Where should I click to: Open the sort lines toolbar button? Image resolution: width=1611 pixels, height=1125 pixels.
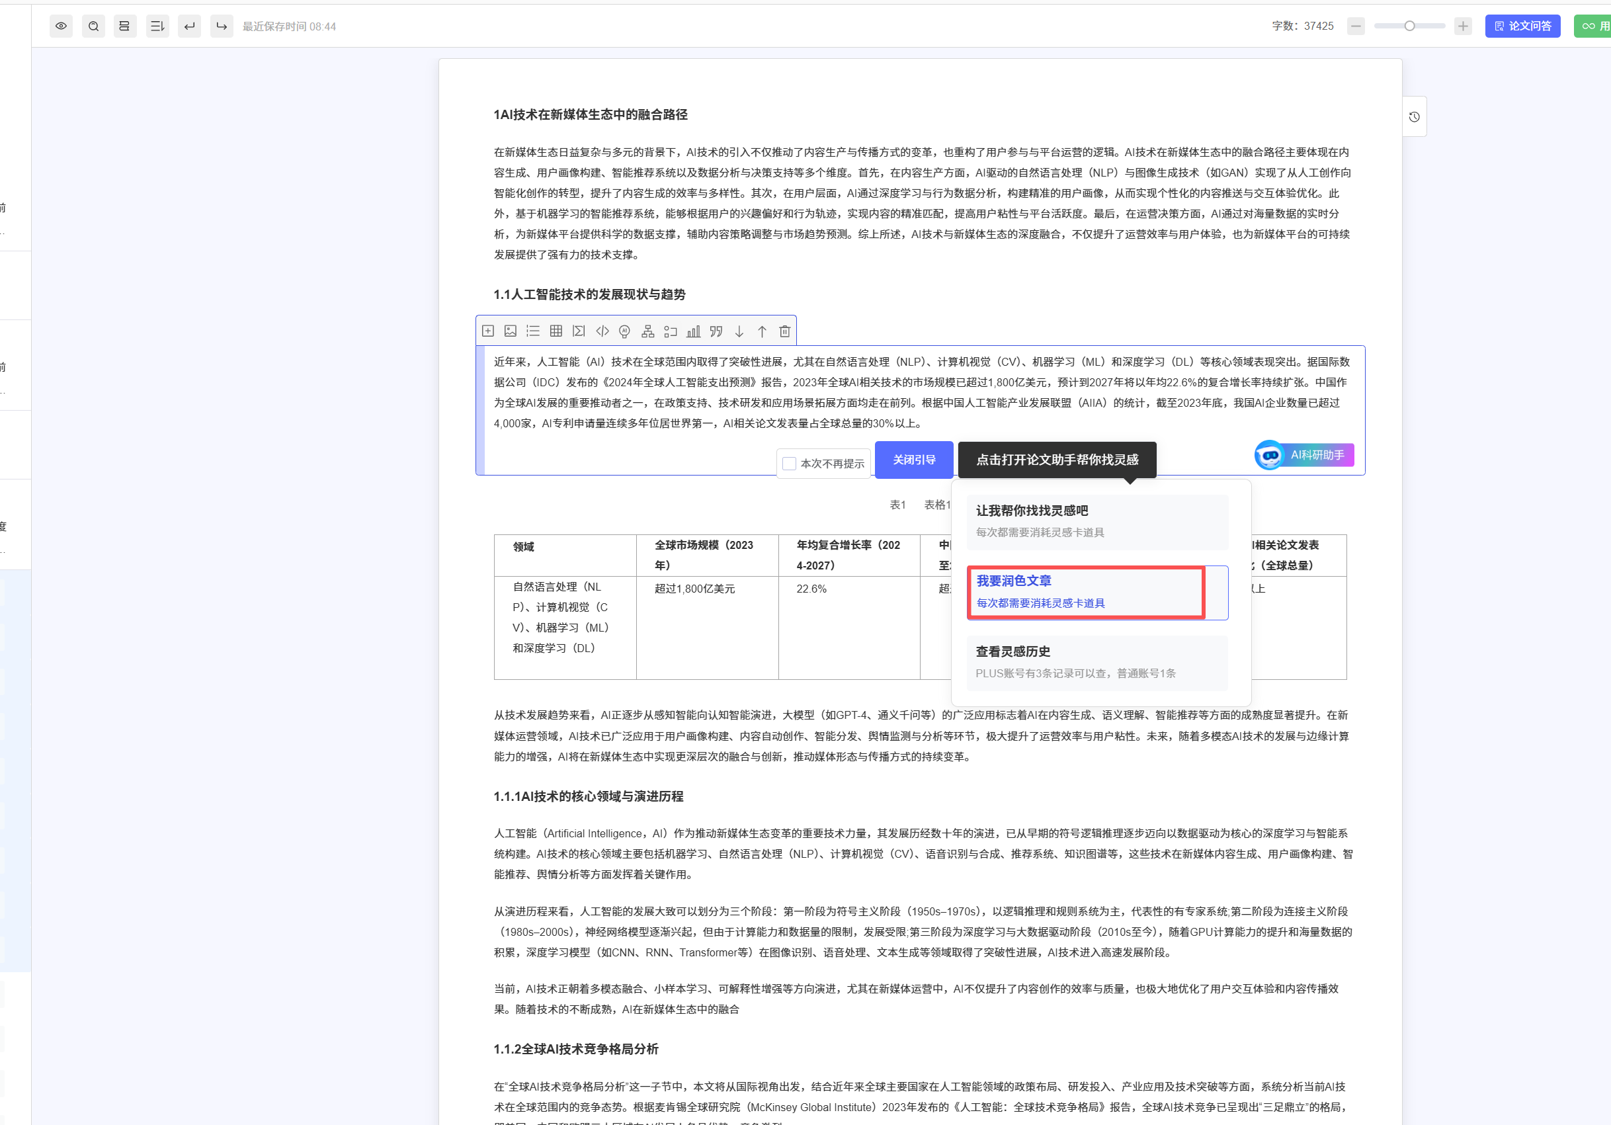pyautogui.click(x=157, y=26)
